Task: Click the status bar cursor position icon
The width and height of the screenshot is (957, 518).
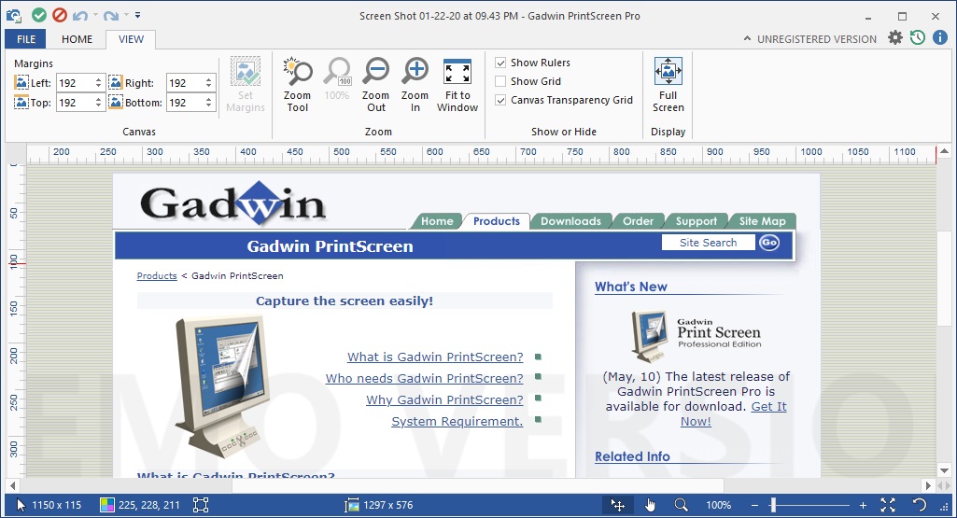Action: click(21, 505)
